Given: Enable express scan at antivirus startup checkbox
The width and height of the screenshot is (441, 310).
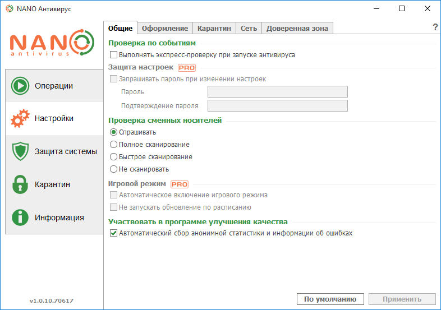Looking at the screenshot, I should pyautogui.click(x=114, y=54).
